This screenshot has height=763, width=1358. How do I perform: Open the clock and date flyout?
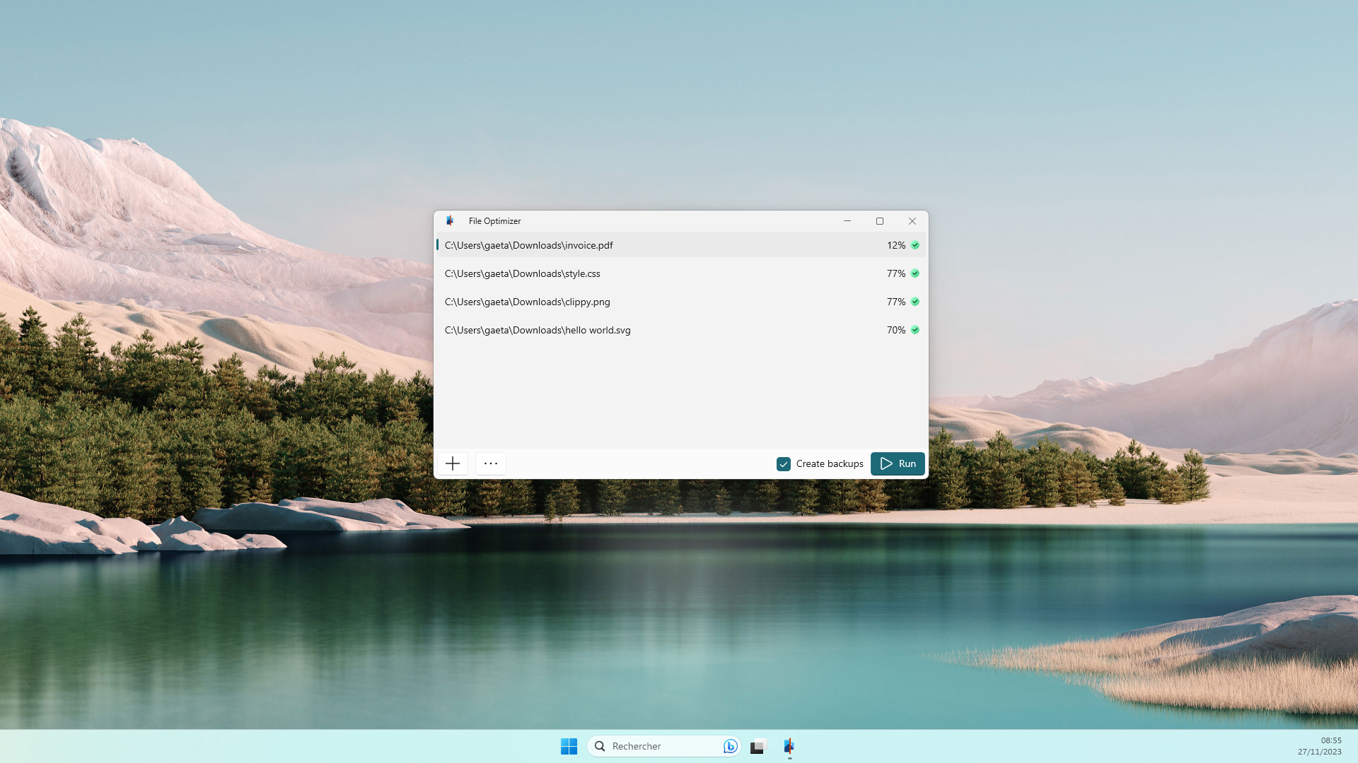1319,746
